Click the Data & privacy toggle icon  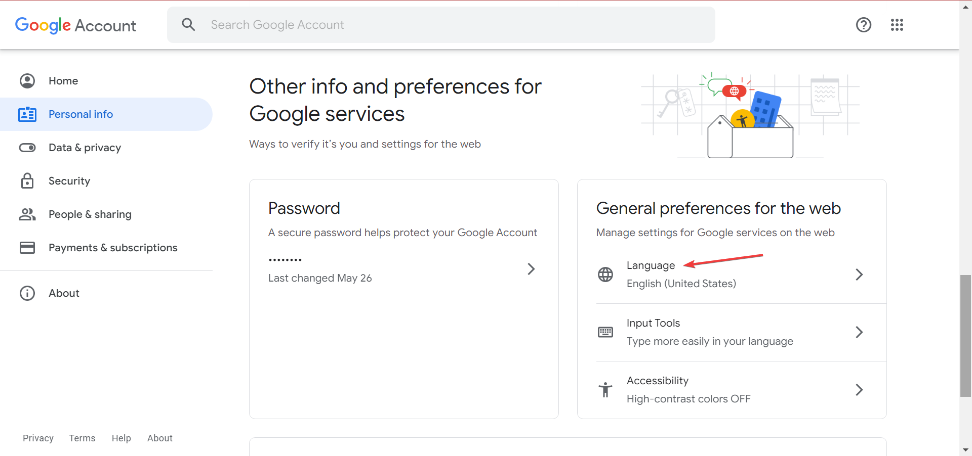[x=27, y=148]
